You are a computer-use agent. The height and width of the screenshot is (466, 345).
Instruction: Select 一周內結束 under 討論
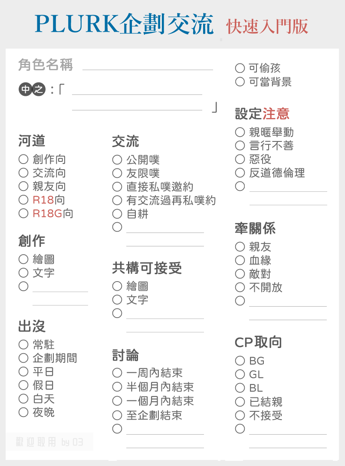click(x=117, y=373)
